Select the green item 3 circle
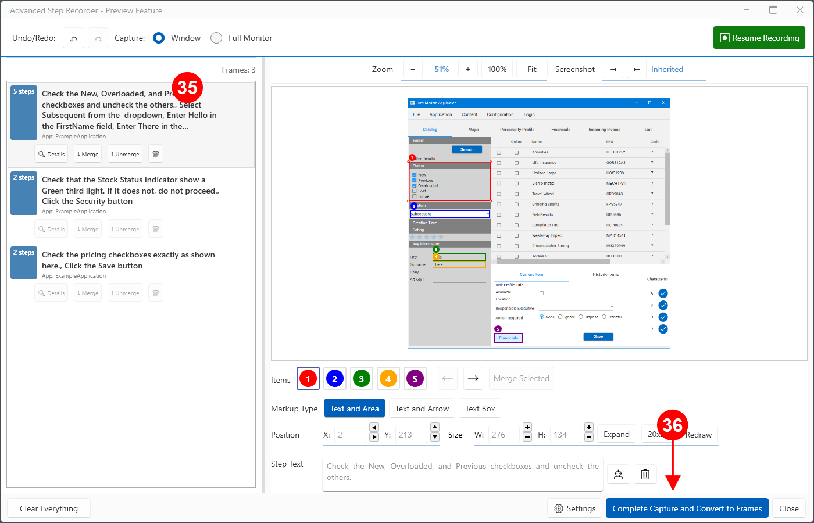 (x=362, y=379)
